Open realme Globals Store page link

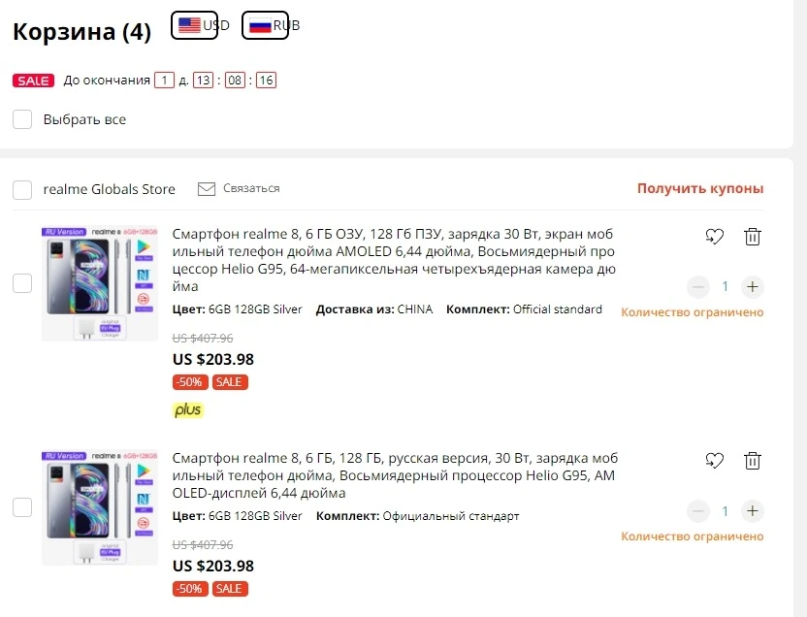pos(109,189)
